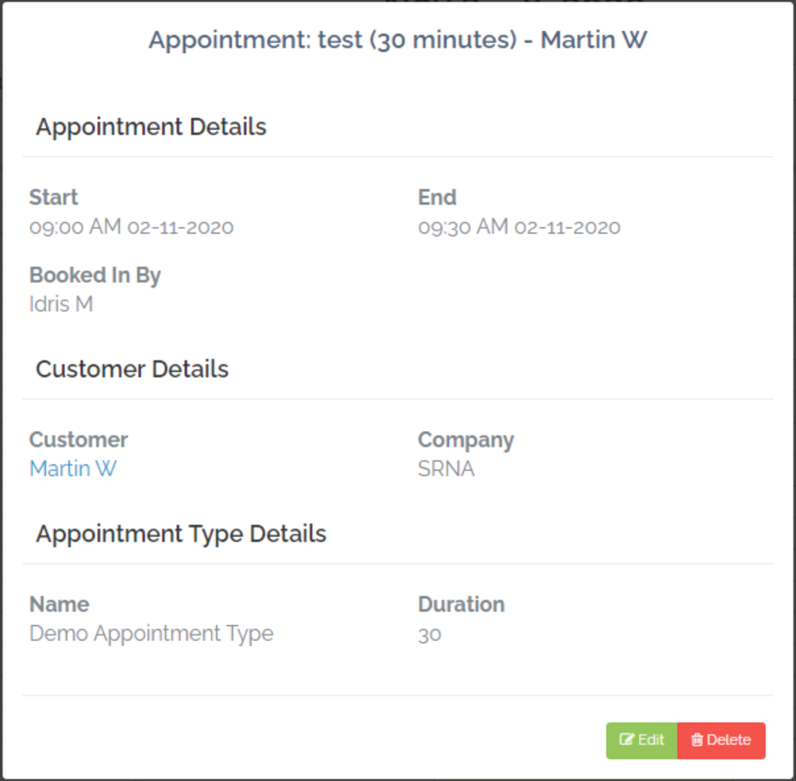Select the Idris M name text
The width and height of the screenshot is (796, 781).
[x=61, y=304]
